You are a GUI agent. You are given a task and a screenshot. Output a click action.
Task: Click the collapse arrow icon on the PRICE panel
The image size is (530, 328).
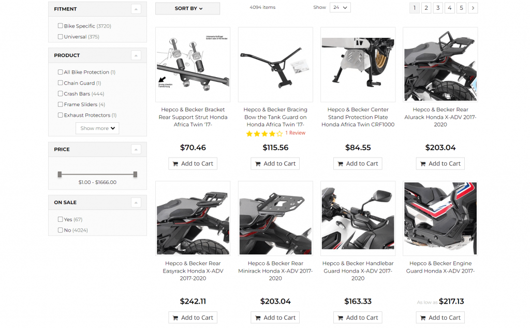click(x=136, y=149)
